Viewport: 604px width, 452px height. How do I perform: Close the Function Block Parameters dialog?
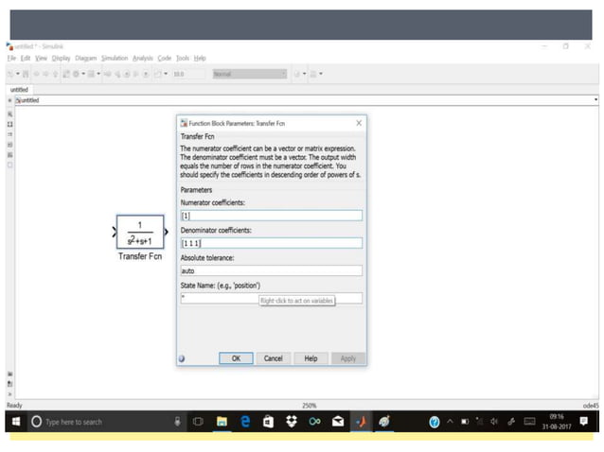point(359,123)
